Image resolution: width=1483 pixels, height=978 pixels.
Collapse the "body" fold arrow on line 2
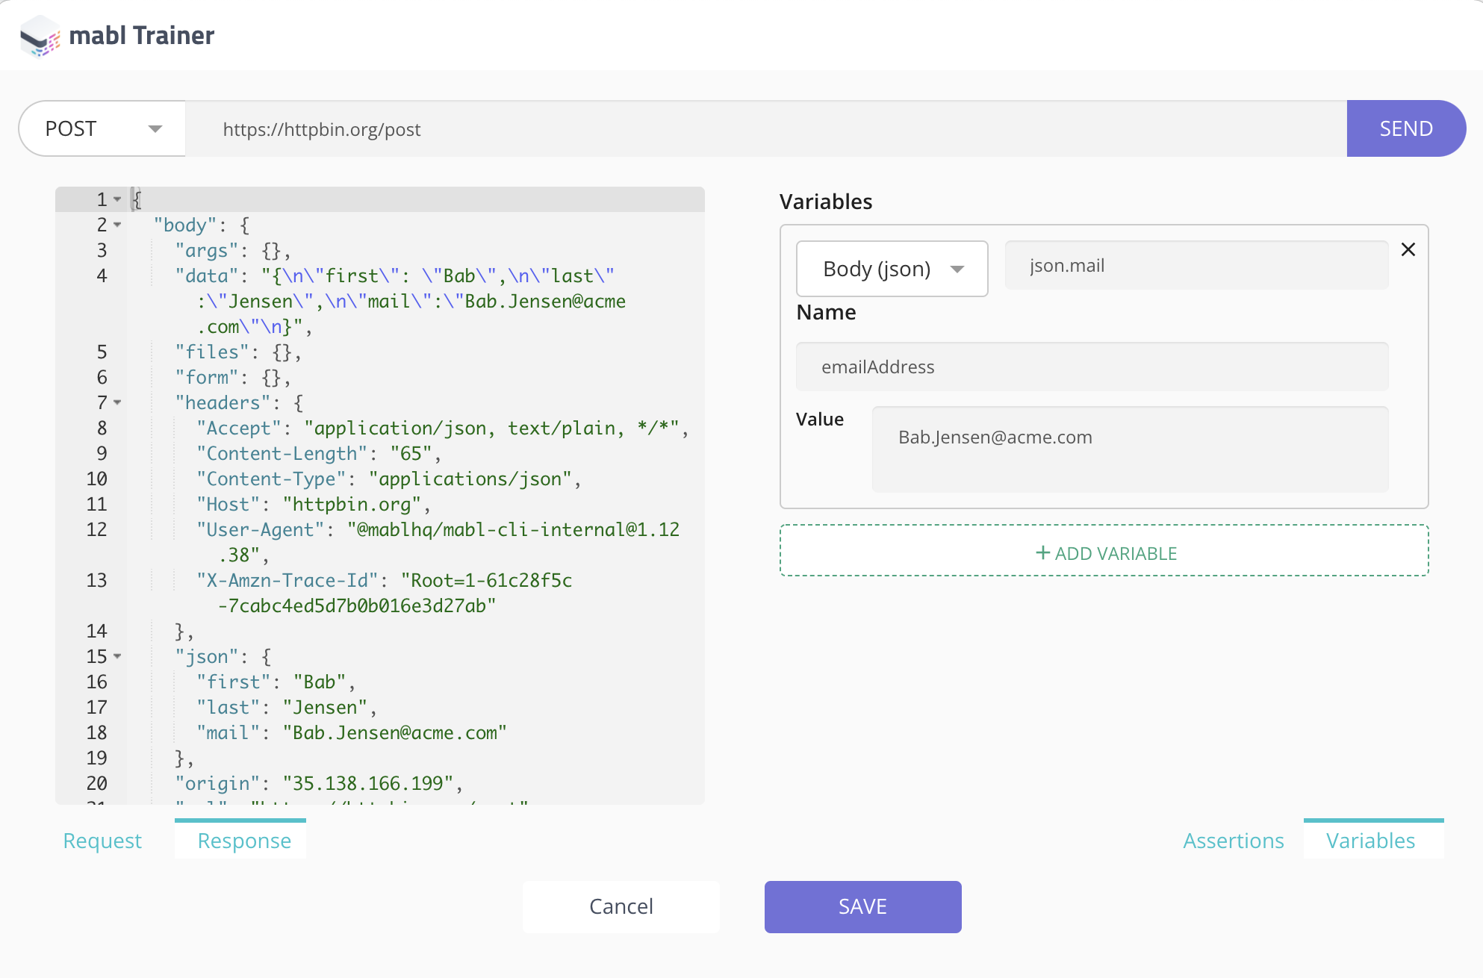[117, 225]
